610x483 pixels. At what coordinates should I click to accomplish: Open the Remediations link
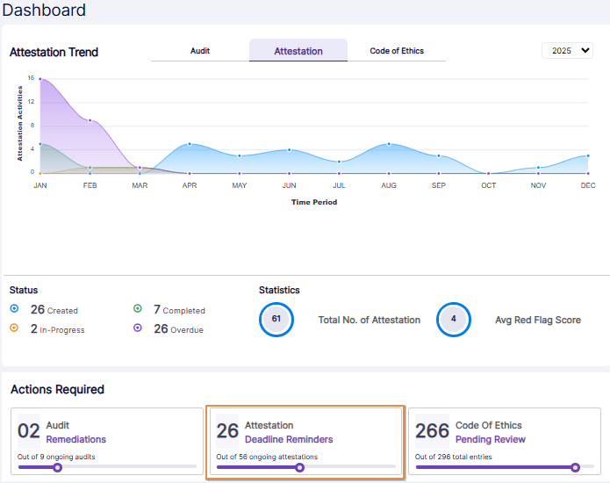click(75, 439)
